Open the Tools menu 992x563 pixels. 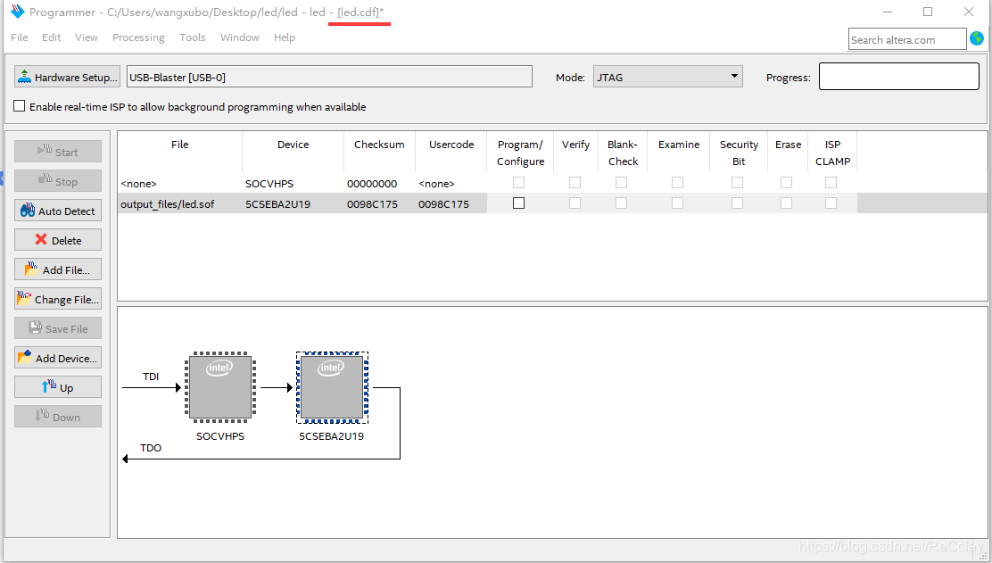(x=193, y=37)
